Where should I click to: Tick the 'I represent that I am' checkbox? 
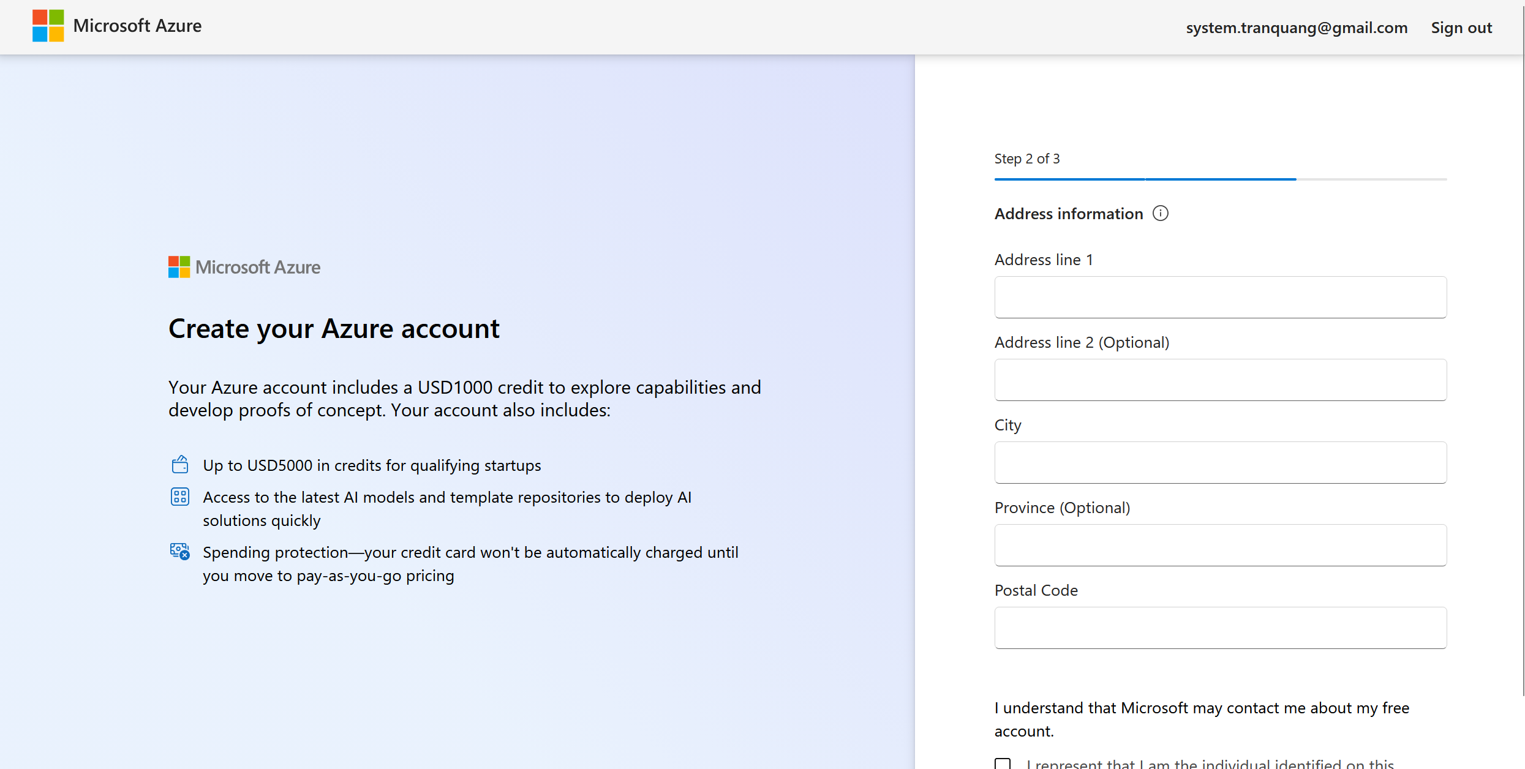(x=1003, y=763)
